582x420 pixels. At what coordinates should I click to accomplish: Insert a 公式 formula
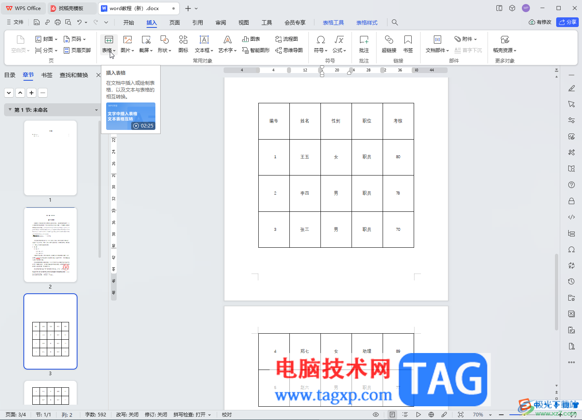tap(339, 44)
